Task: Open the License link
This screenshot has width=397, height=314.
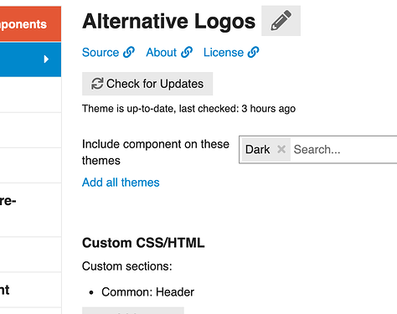Action: 231,53
